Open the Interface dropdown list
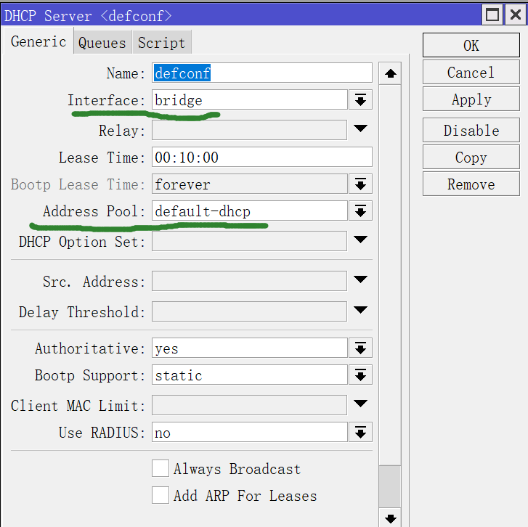This screenshot has height=527, width=528. click(x=360, y=100)
